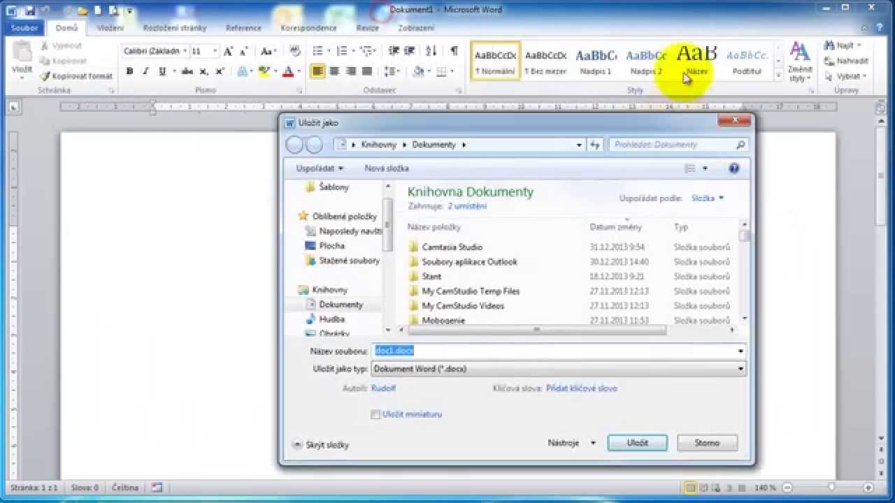Switch to the Zobrazení tab
Viewport: 895px width, 503px height.
[x=416, y=28]
